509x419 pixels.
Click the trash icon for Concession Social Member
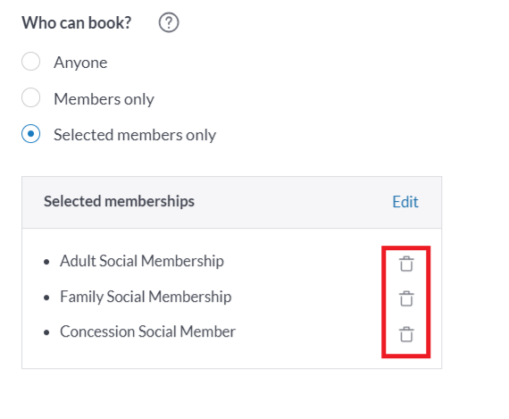coord(406,334)
